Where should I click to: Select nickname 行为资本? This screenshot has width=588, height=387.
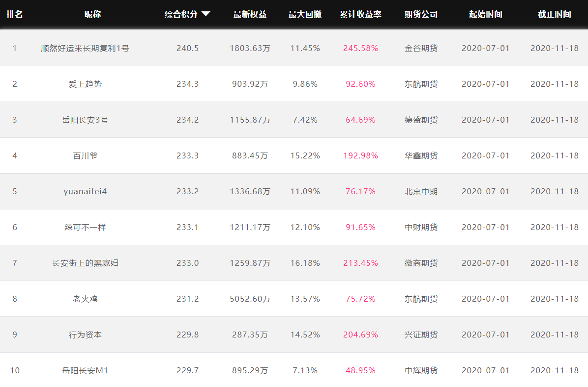pyautogui.click(x=85, y=335)
